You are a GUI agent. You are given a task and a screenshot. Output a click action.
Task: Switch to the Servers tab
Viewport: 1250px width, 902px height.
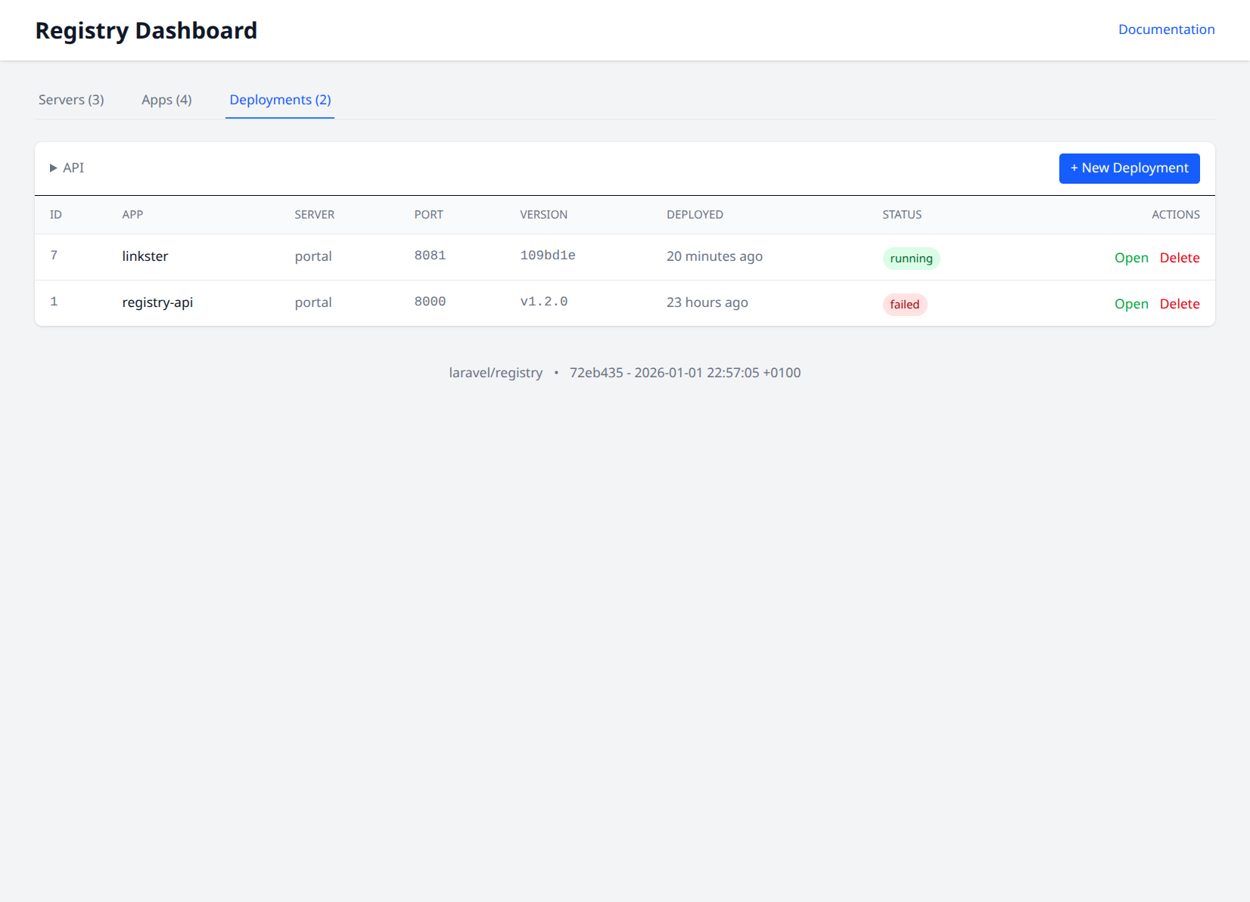click(x=71, y=100)
